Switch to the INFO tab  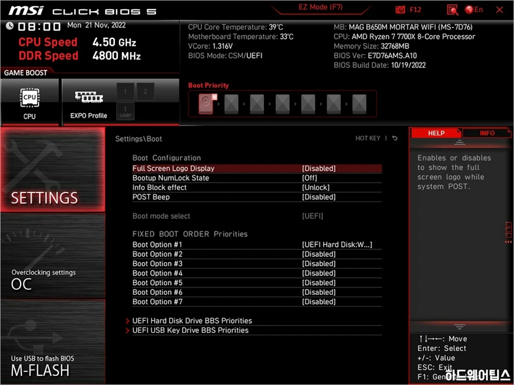tap(487, 133)
